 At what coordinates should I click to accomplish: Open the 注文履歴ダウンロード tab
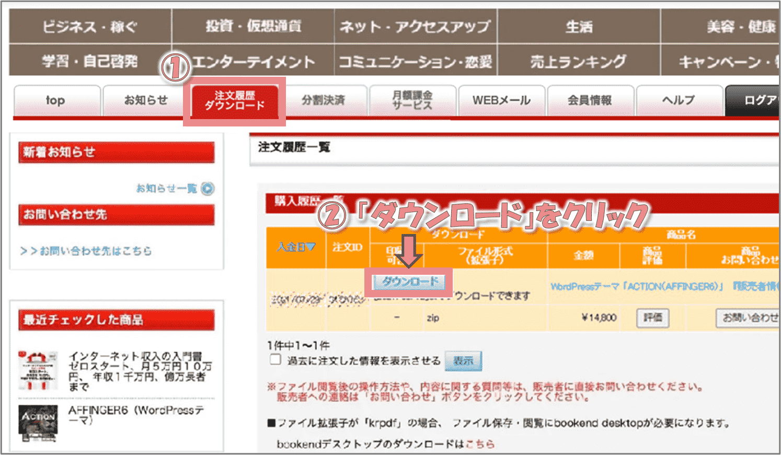(x=234, y=100)
